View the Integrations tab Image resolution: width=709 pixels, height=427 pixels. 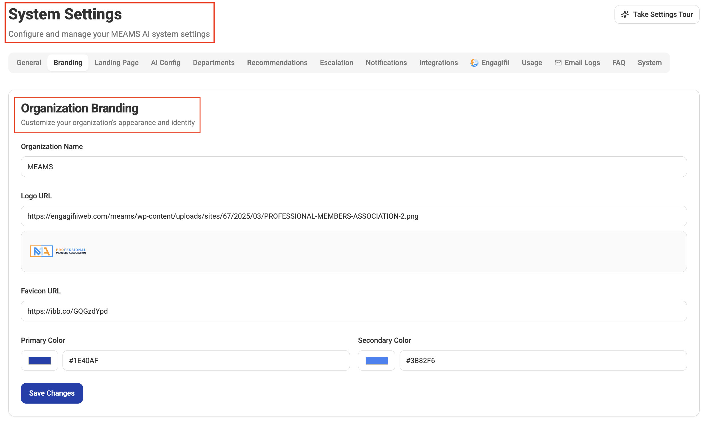coord(438,63)
